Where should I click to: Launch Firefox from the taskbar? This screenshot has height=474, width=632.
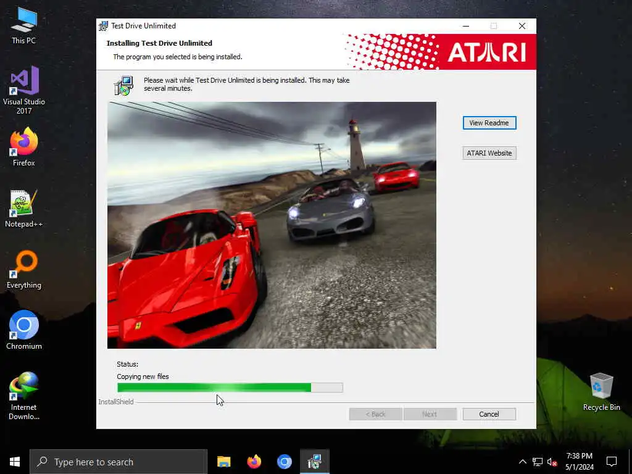tap(254, 462)
